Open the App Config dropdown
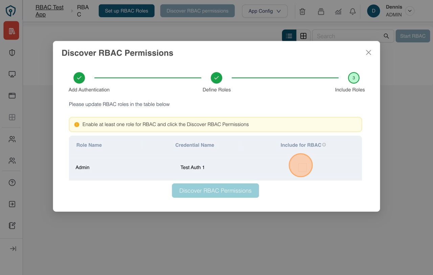Screen dimensions: 433x275 pos(265,11)
